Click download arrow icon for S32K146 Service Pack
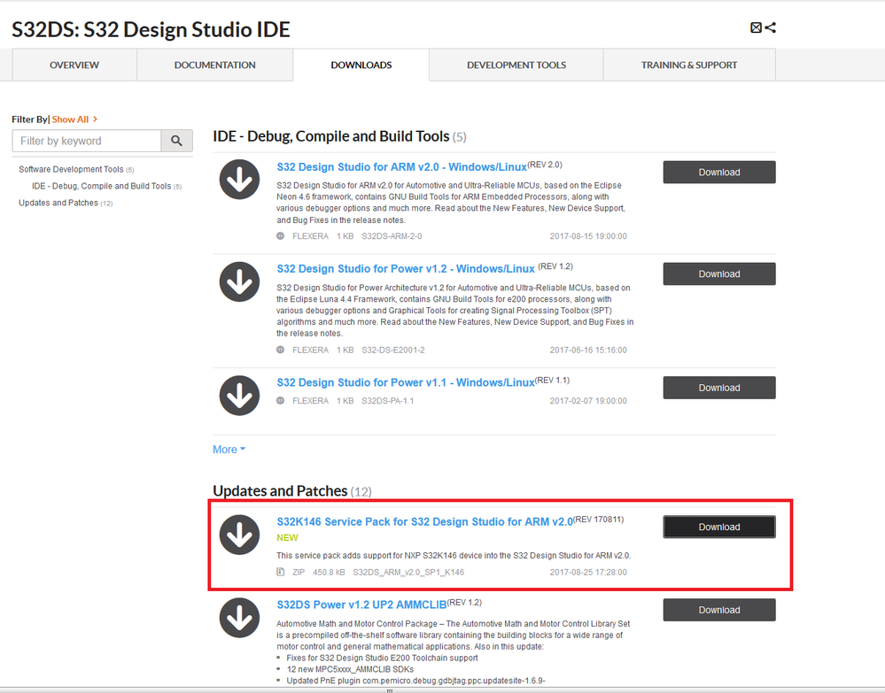 (239, 535)
